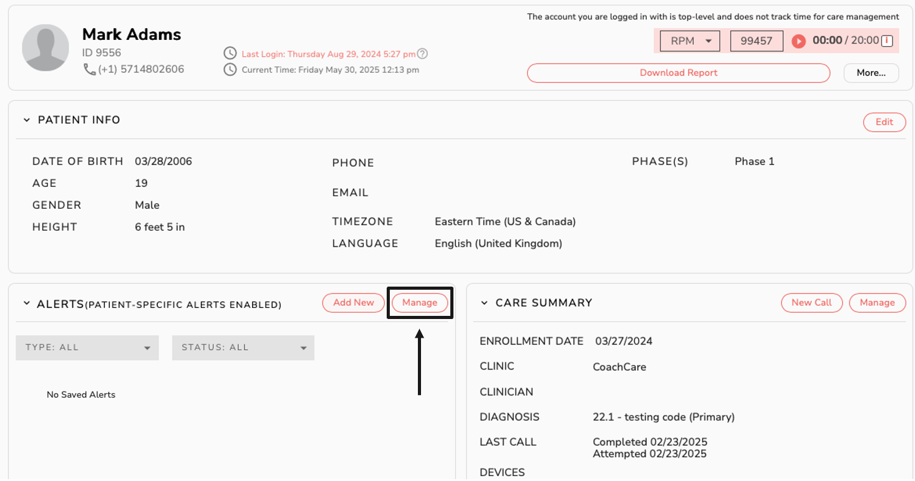The image size is (915, 481).
Task: Click Manage in the Alerts section
Action: click(x=419, y=303)
